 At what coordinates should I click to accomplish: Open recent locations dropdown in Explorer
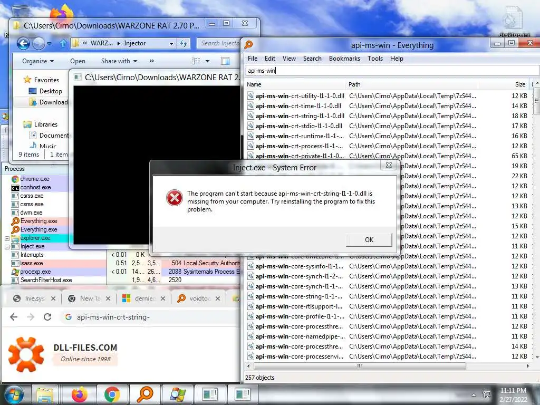click(49, 44)
